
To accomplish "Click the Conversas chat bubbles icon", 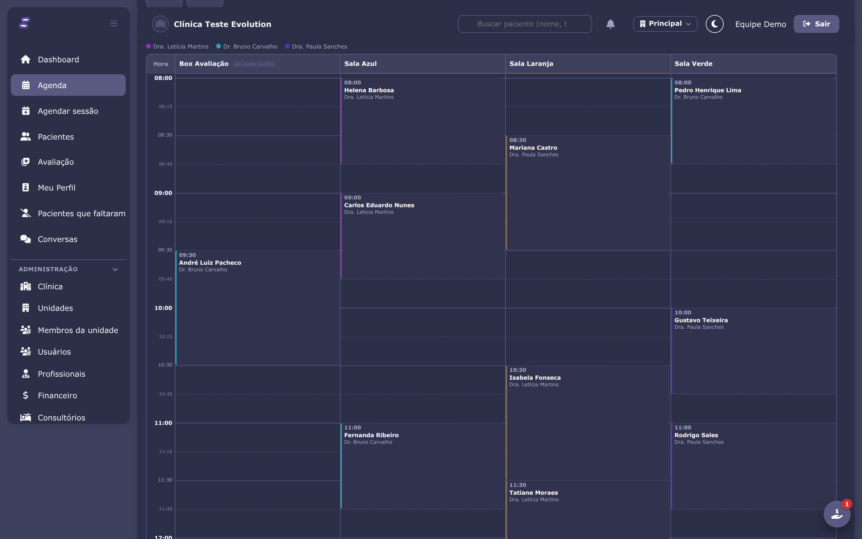I will click(26, 239).
